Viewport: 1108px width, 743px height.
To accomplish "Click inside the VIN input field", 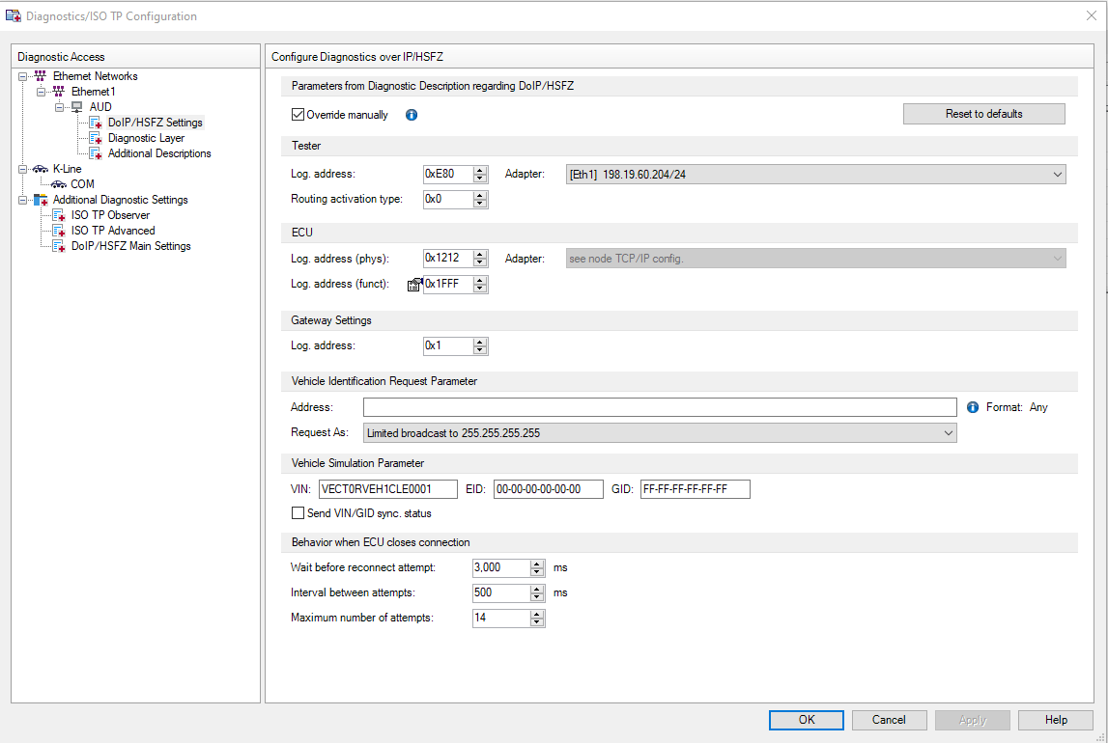I will 386,488.
